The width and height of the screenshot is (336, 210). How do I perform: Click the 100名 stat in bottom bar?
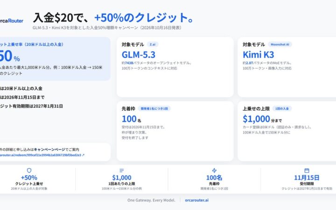tap(214, 178)
